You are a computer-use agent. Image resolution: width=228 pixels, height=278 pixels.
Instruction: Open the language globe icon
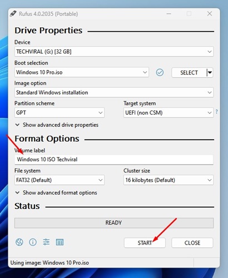19,242
